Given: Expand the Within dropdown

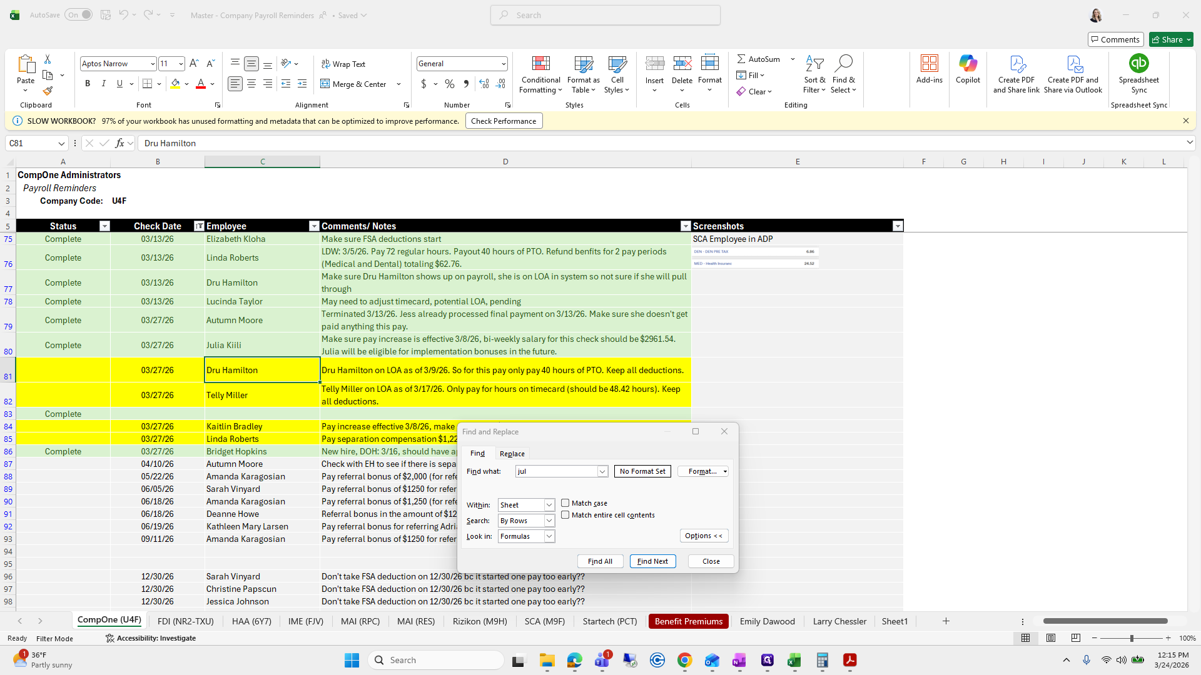Looking at the screenshot, I should click(x=549, y=505).
